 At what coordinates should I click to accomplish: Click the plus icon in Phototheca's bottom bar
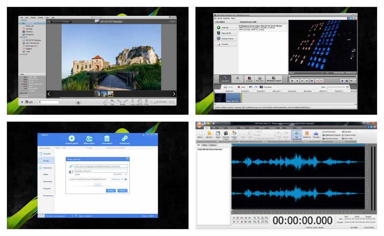22,102
